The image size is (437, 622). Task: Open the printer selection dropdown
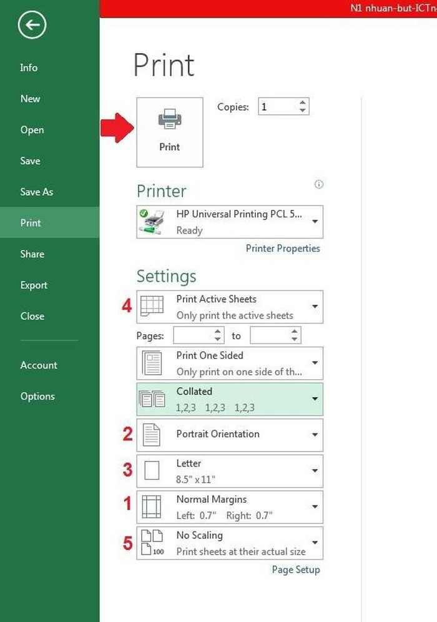click(315, 222)
